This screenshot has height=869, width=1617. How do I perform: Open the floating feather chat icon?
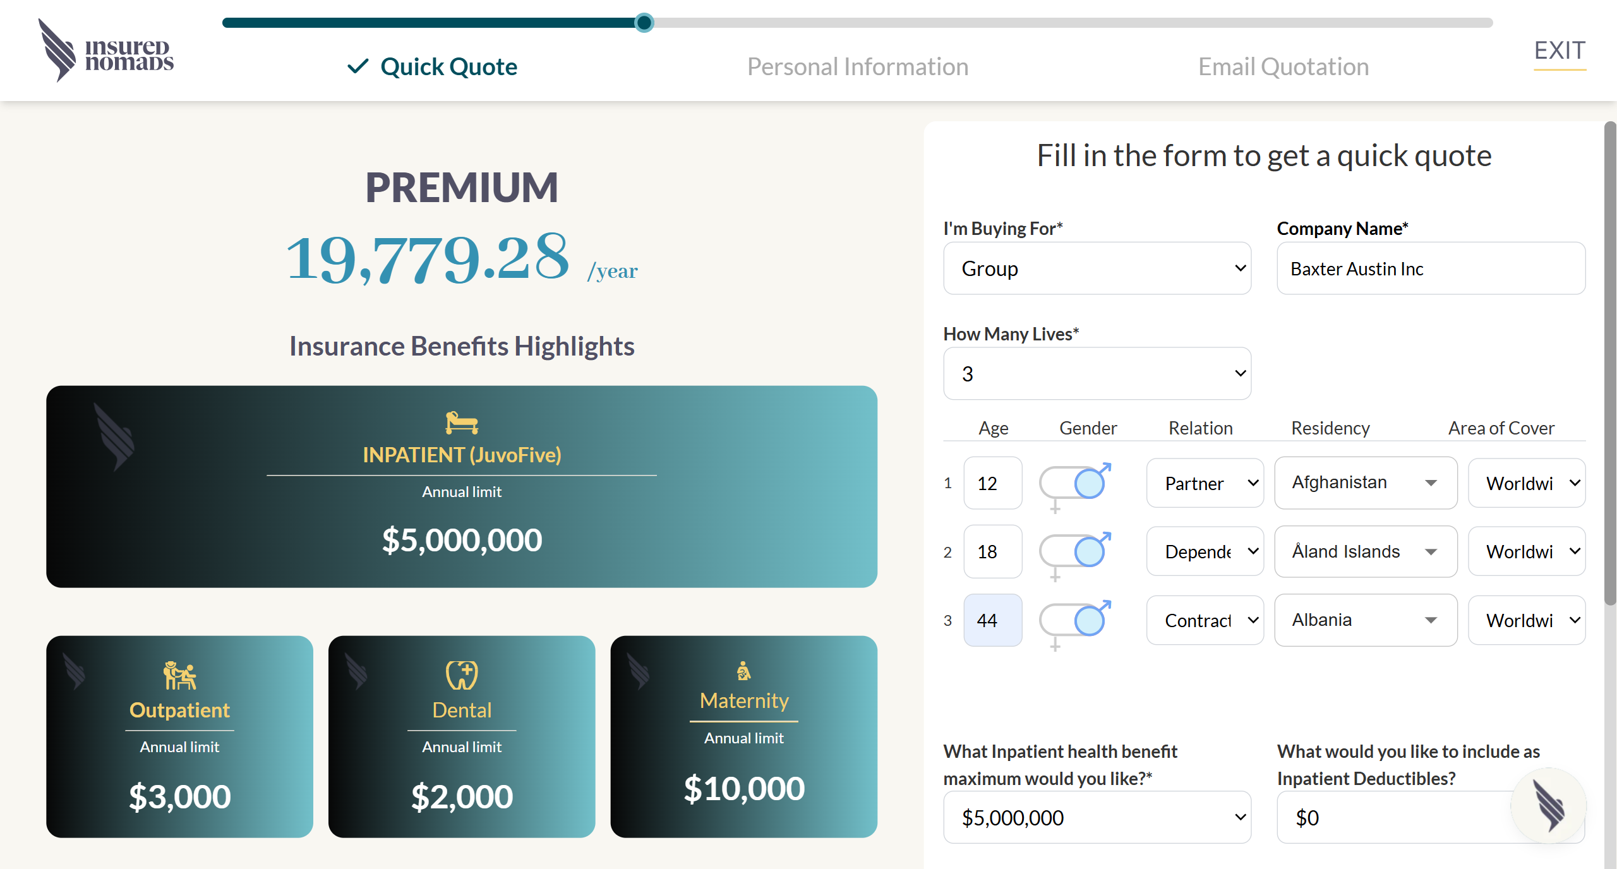[1548, 805]
